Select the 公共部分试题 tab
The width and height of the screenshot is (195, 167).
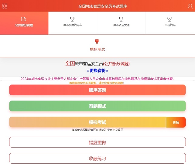point(24,23)
